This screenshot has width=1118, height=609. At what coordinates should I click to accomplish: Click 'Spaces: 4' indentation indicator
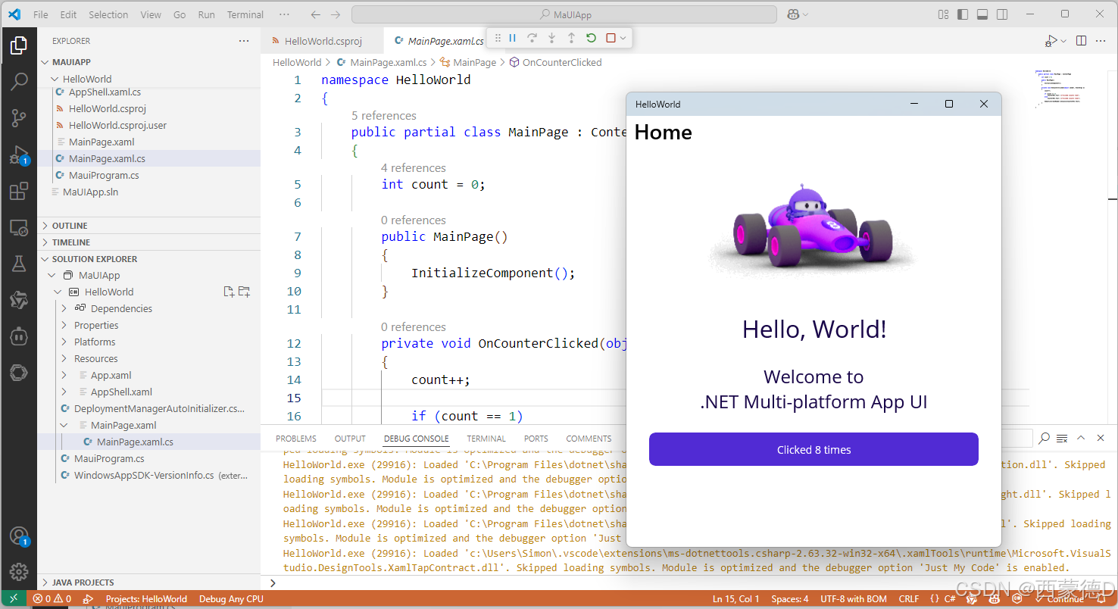(789, 598)
